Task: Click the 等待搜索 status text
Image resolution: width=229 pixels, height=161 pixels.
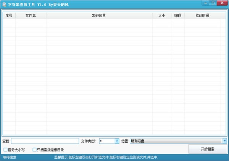Action: [x=10, y=157]
